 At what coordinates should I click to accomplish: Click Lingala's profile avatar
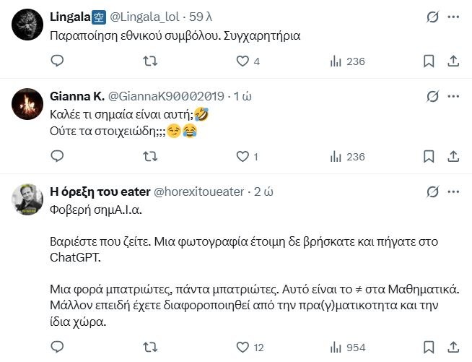29,25
